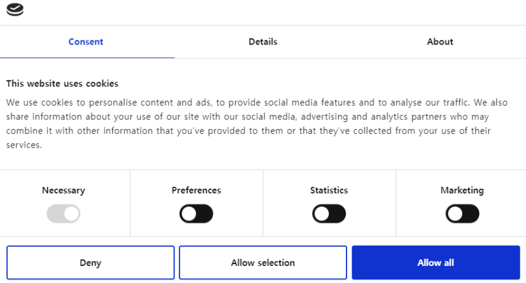The height and width of the screenshot is (283, 526).
Task: Open the Details tab
Action: coord(263,42)
